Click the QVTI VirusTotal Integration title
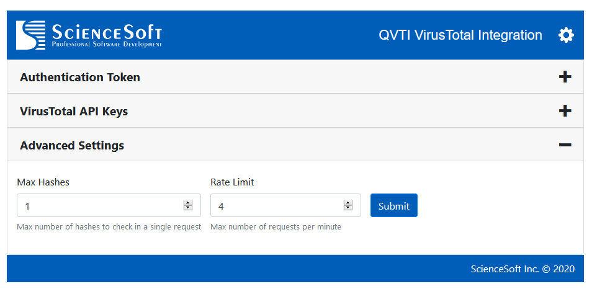 [x=460, y=35]
